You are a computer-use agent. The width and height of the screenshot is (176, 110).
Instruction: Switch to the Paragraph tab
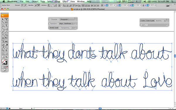pyautogui.click(x=64, y=19)
